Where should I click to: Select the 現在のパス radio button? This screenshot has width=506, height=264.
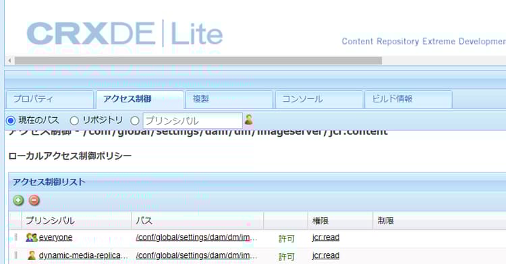pos(11,121)
